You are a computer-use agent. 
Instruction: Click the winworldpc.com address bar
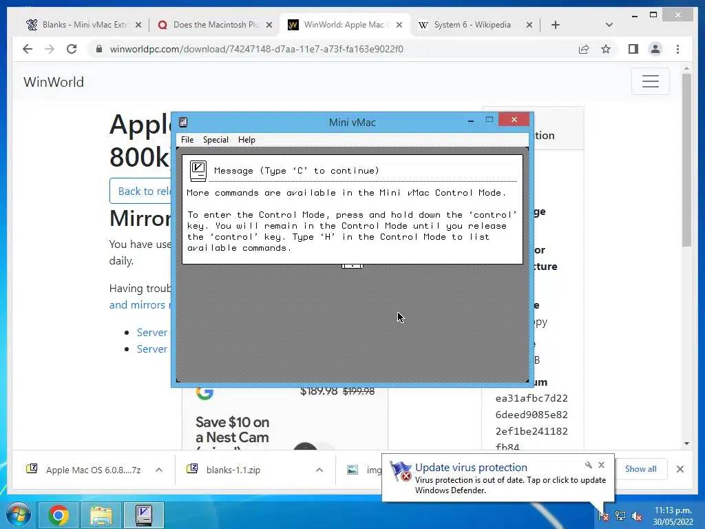pos(256,49)
